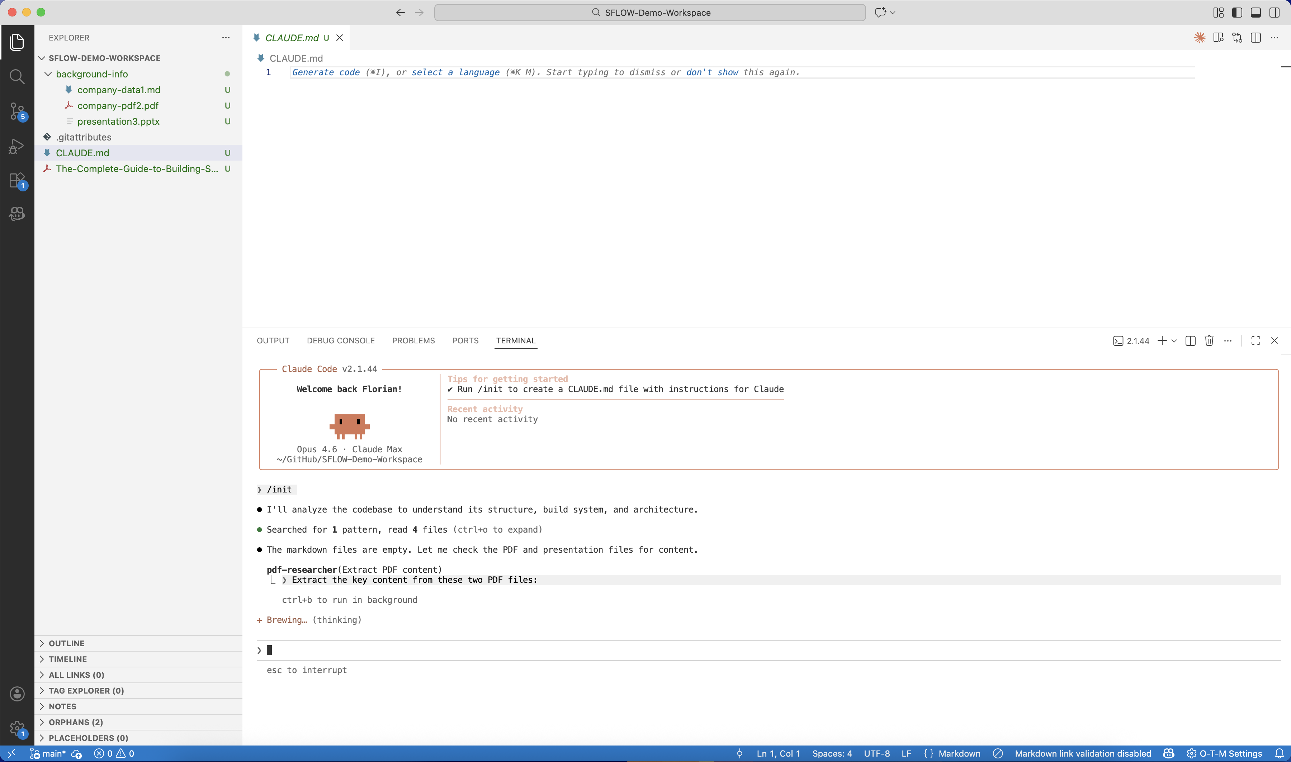Screen dimensions: 1291x762
Task: Split the editor using the layout icon
Action: 1255,38
